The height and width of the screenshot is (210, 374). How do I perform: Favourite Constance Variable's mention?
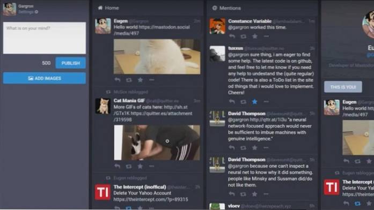255,36
